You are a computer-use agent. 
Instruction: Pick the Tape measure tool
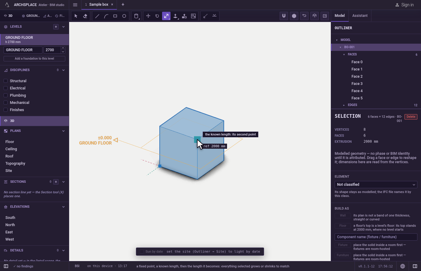coord(205,16)
